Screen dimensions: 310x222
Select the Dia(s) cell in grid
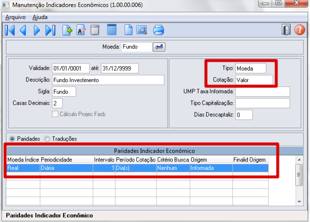(x=136, y=168)
